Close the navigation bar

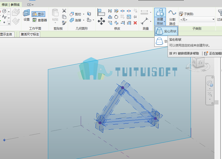click(212, 77)
